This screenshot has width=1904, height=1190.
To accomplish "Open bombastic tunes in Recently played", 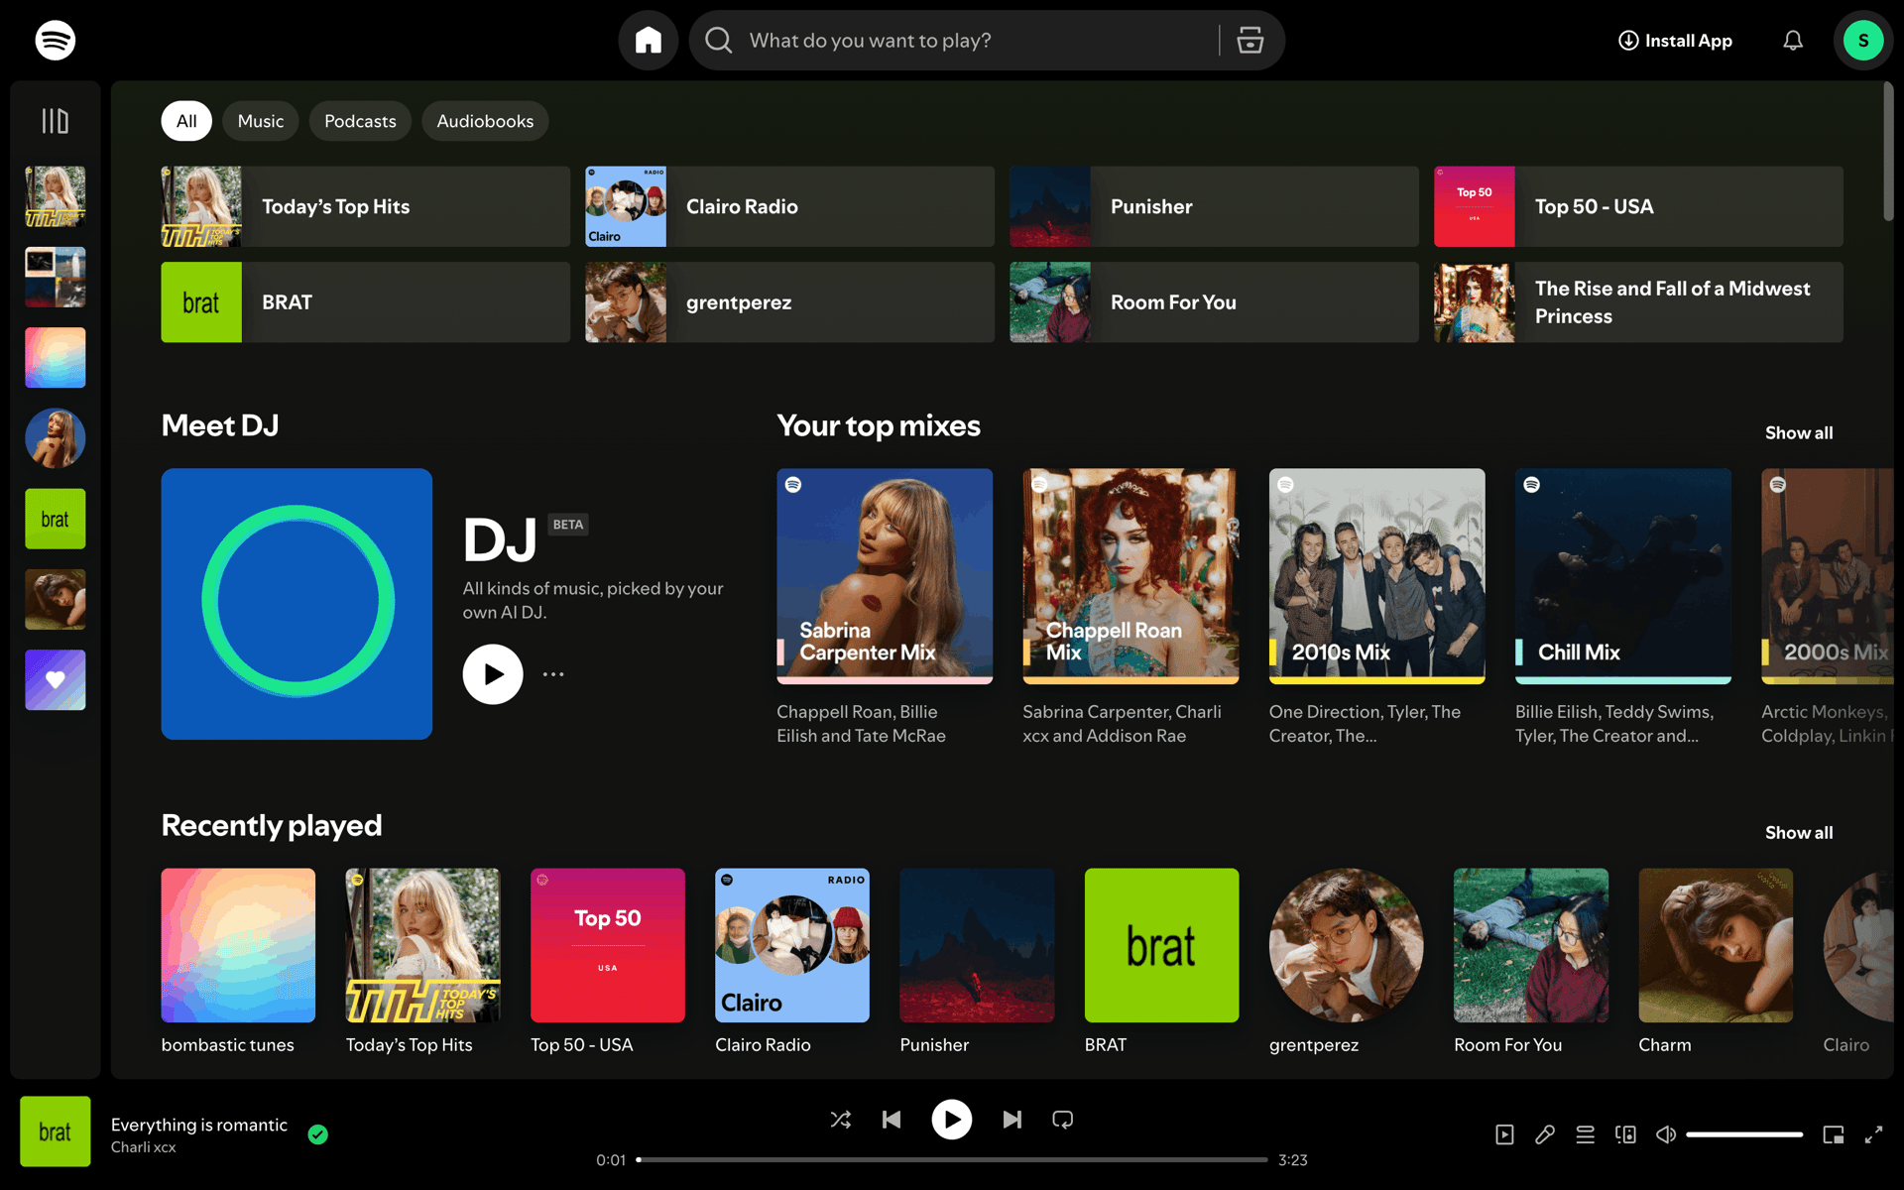I will (x=238, y=961).
